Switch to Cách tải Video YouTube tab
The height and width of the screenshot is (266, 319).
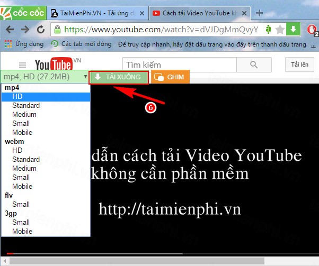[199, 13]
